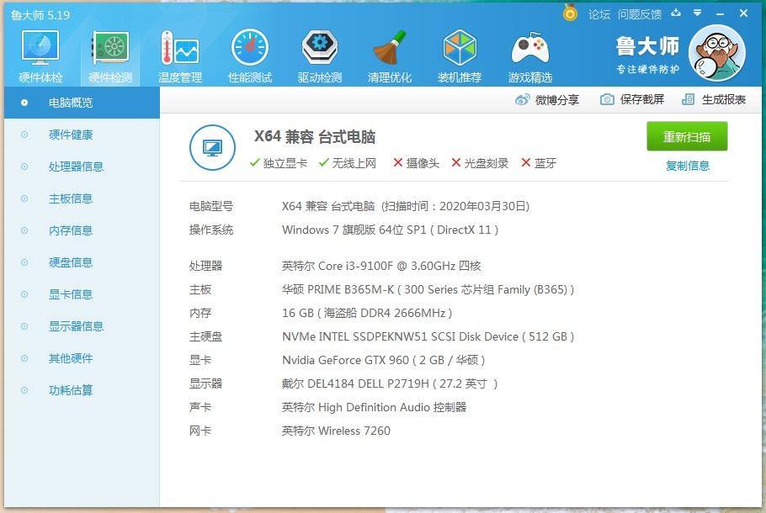Open the title bar dropdown menu arrow
Viewport: 766px width, 513px height.
pos(698,13)
